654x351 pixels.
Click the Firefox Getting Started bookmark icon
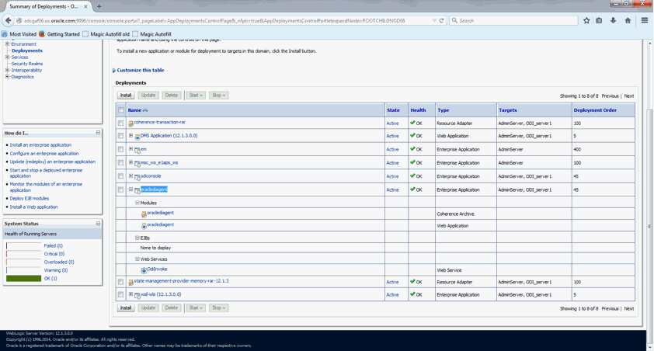(42, 34)
